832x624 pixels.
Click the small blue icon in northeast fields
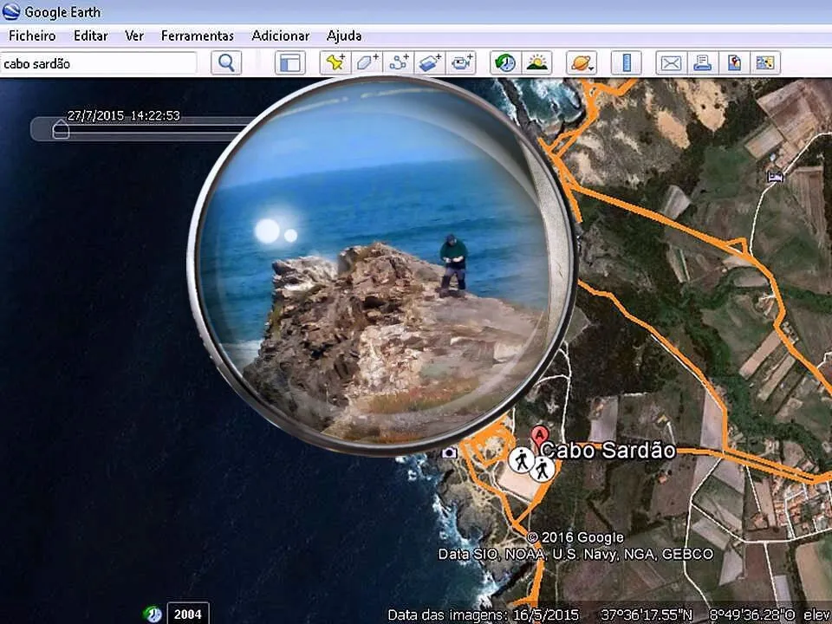776,177
